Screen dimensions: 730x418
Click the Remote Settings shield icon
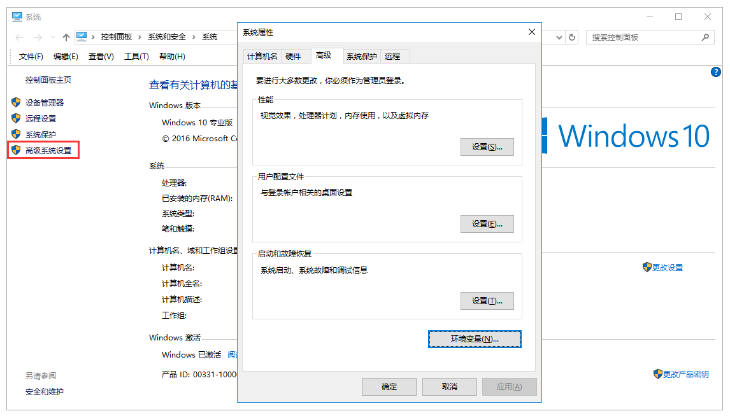click(17, 118)
